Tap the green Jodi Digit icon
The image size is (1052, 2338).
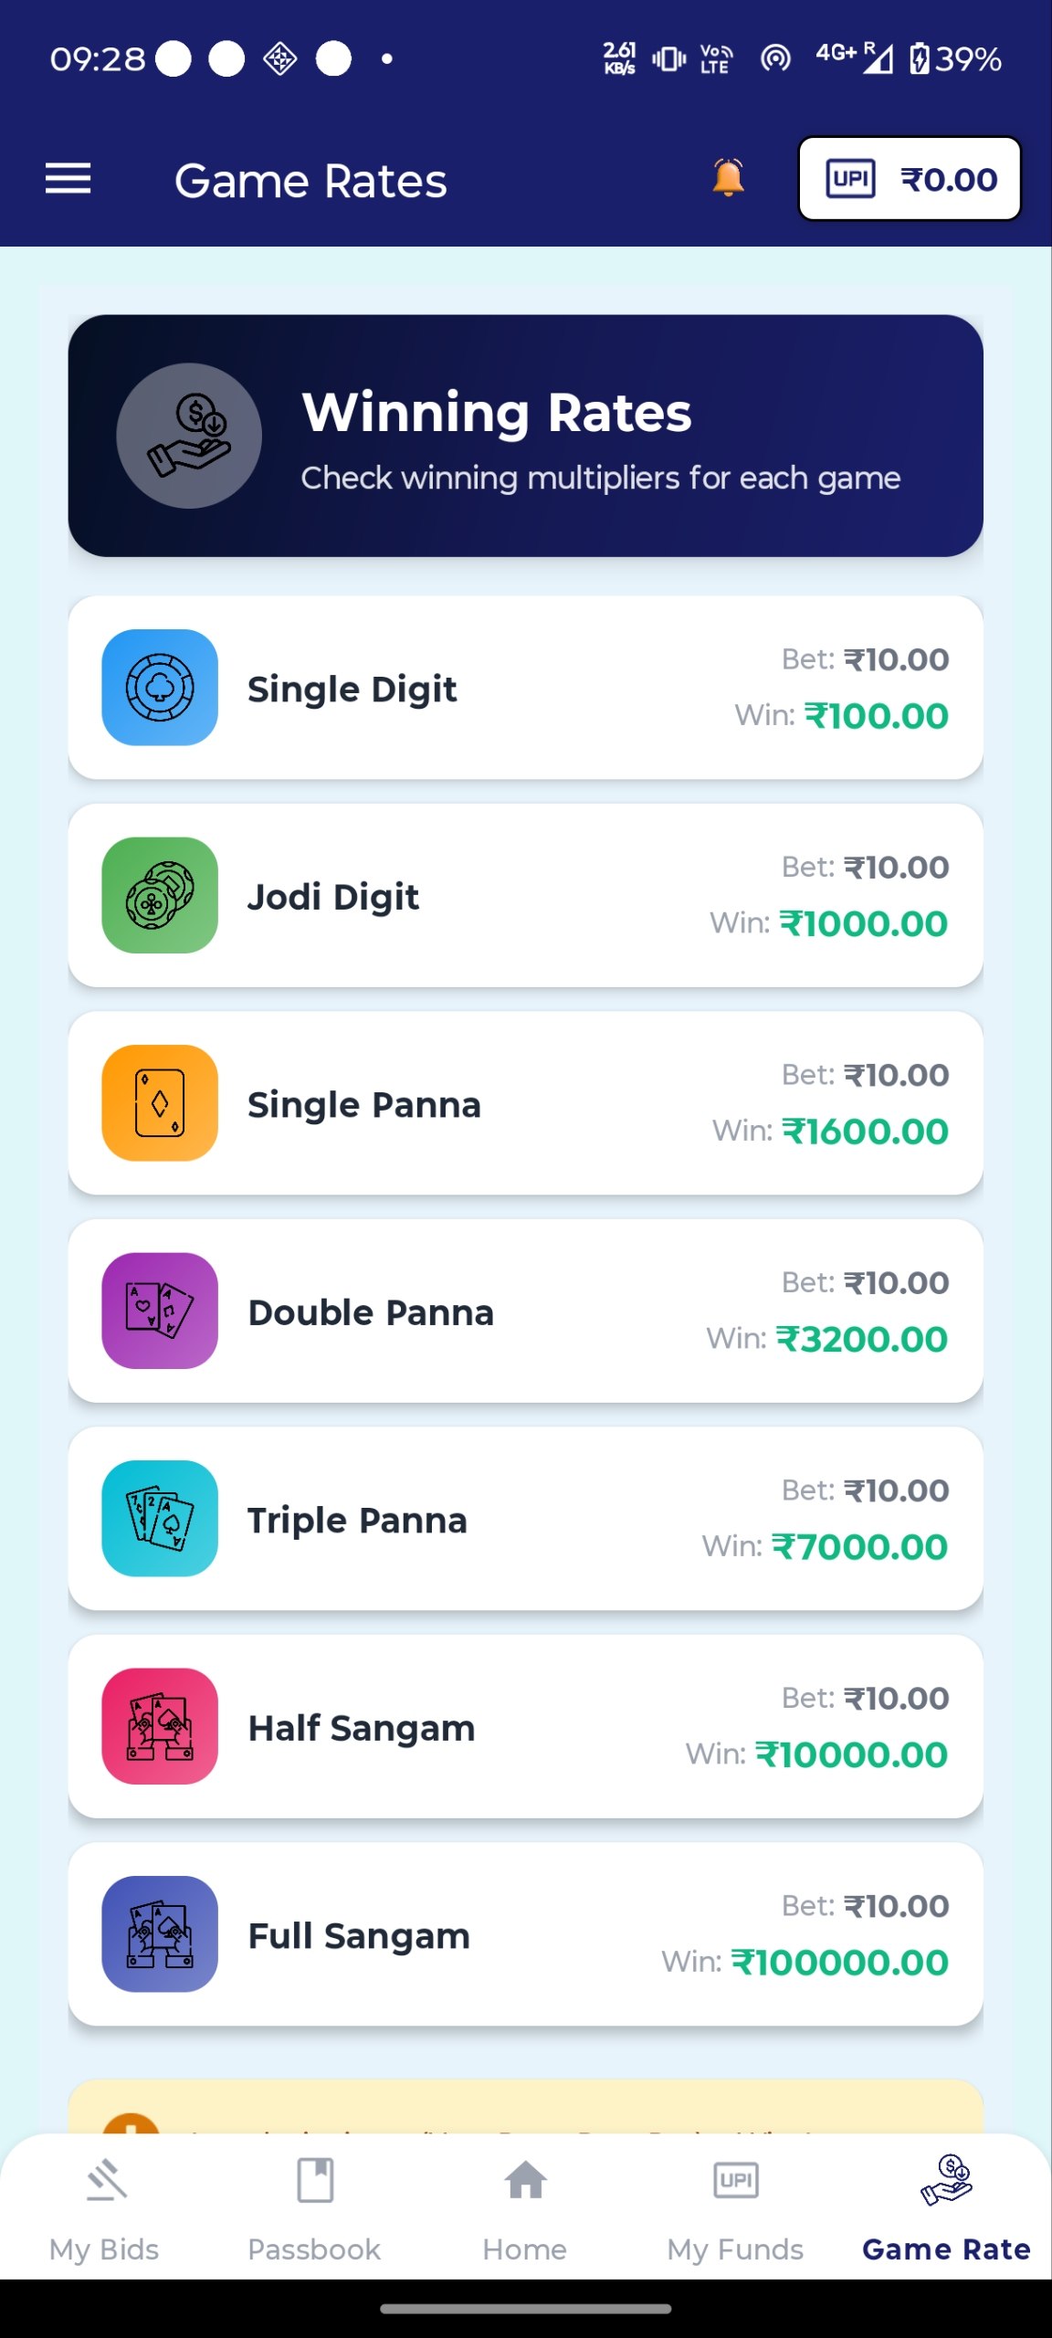click(x=160, y=895)
